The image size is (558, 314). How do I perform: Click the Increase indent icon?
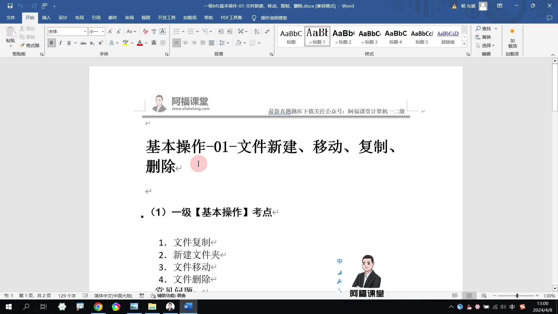point(230,31)
